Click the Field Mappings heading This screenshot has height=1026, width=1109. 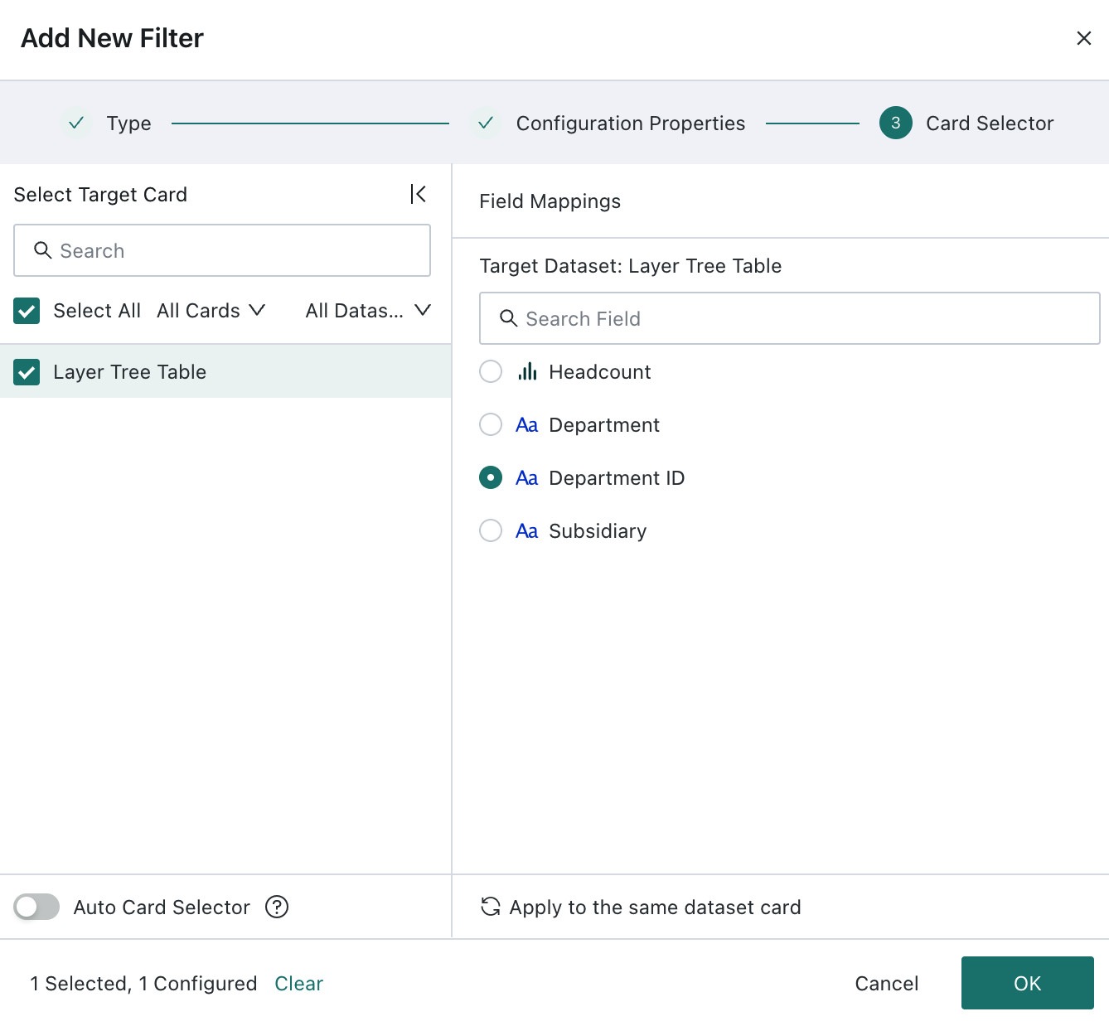point(550,201)
